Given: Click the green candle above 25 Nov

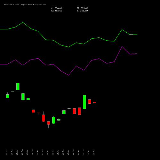Looking at the screenshot, I should coord(18,87).
